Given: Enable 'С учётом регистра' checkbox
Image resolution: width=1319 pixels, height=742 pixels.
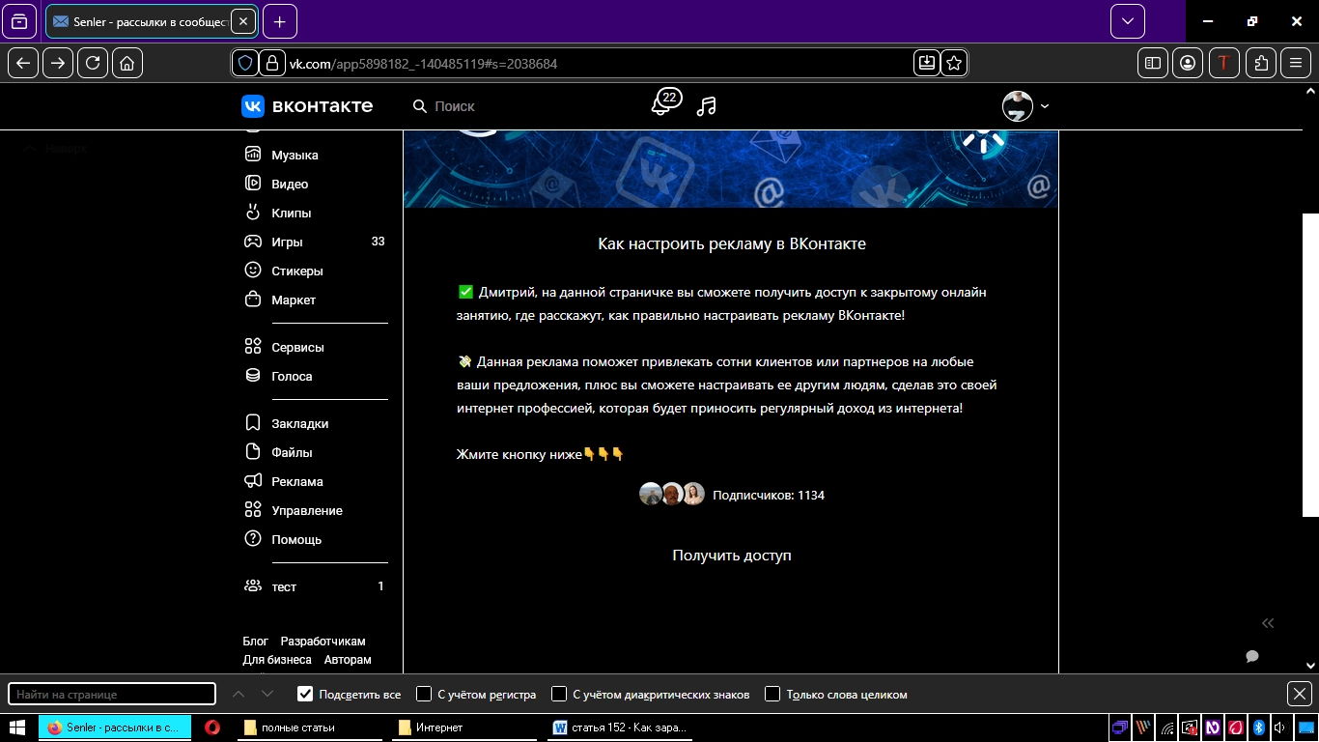Looking at the screenshot, I should coord(424,694).
